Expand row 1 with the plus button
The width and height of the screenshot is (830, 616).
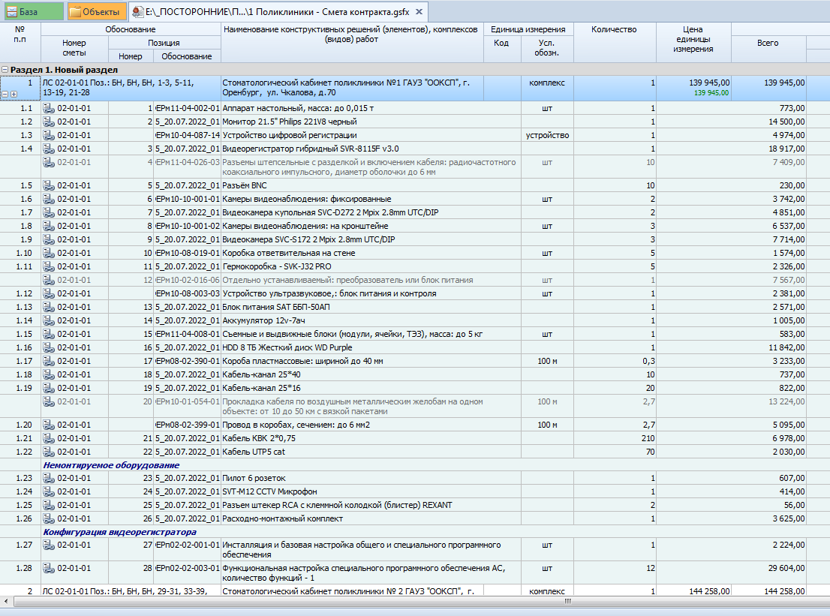coord(13,94)
